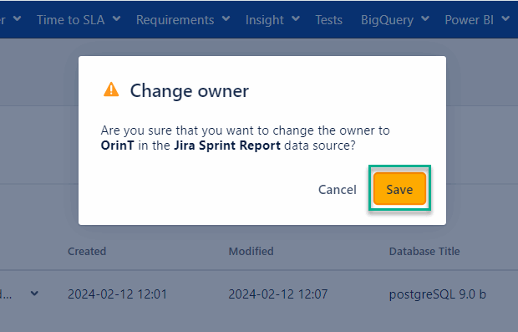Expand the Time to SLA chevron
Screen dimensions: 518x332
[116, 19]
